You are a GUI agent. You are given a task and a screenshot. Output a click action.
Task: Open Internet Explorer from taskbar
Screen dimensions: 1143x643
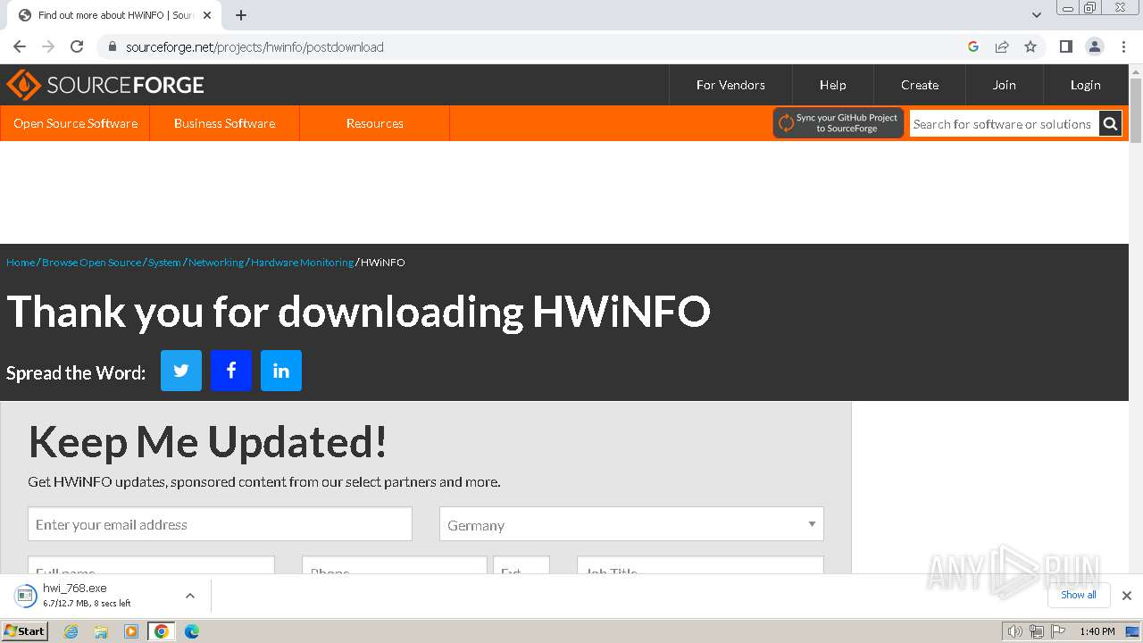(71, 631)
